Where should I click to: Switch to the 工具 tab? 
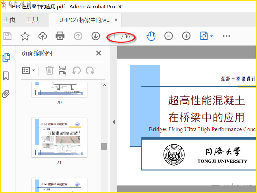(32, 20)
